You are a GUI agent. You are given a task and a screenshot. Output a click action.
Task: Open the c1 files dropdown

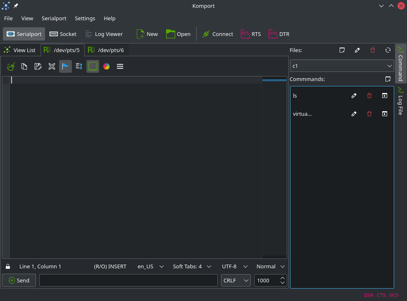342,66
